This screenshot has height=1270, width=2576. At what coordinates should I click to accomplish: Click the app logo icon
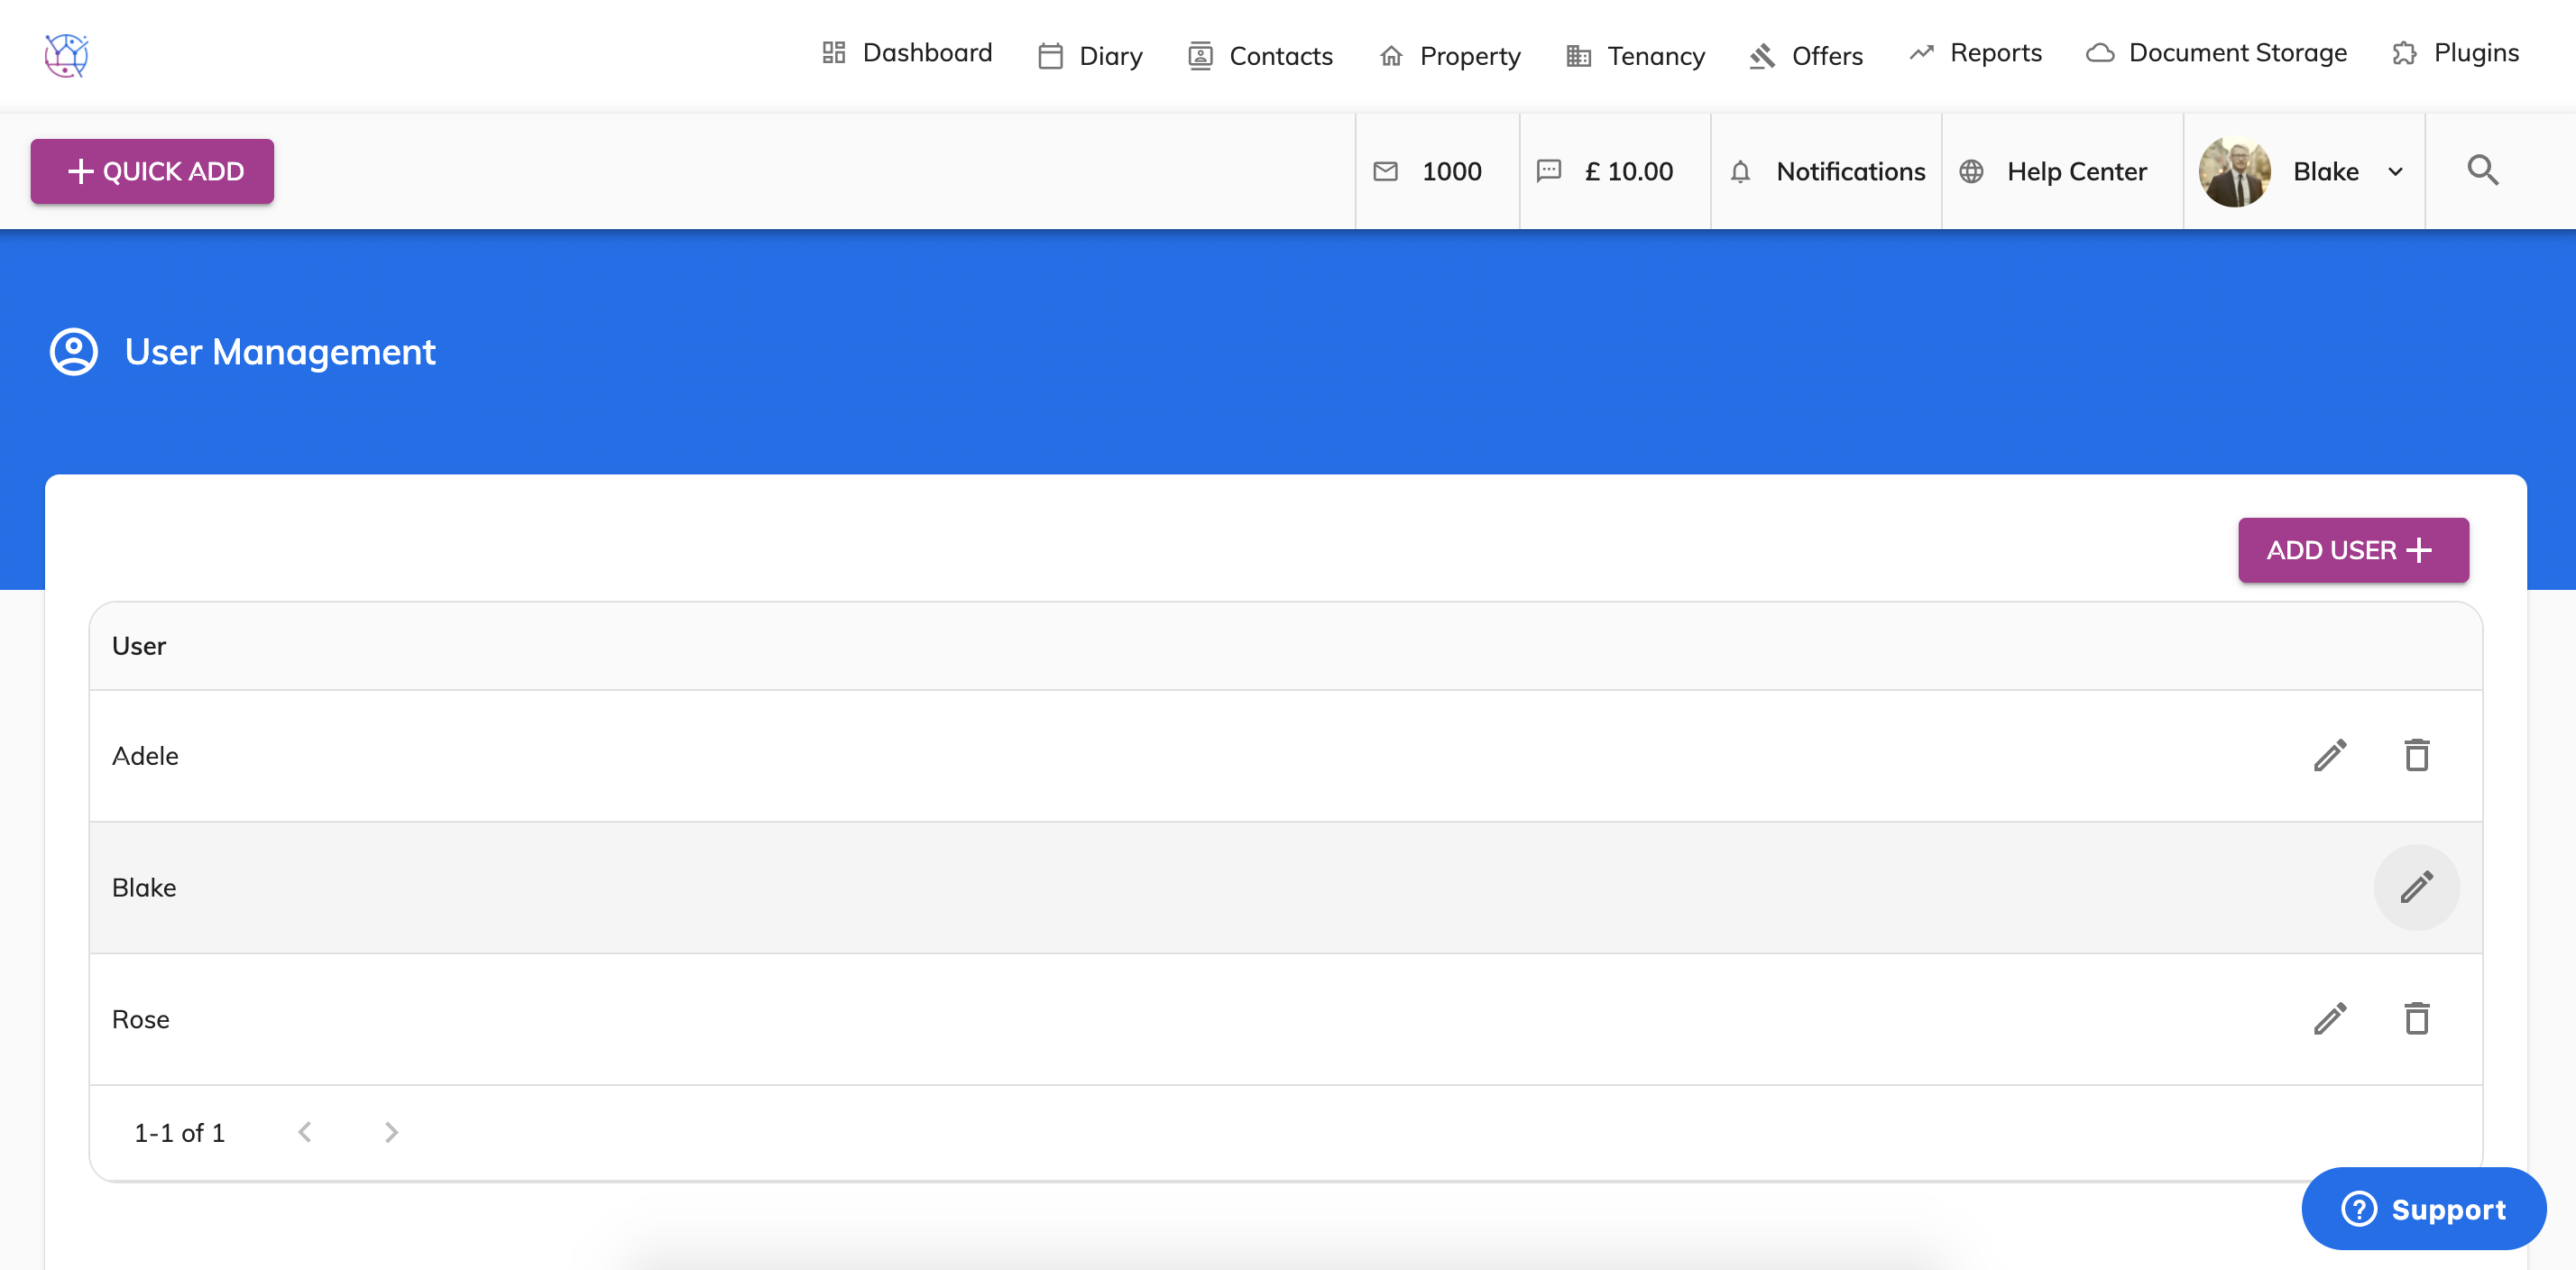tap(67, 55)
